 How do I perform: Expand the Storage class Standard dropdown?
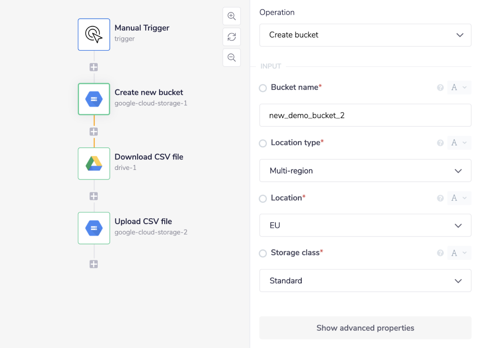(x=365, y=281)
